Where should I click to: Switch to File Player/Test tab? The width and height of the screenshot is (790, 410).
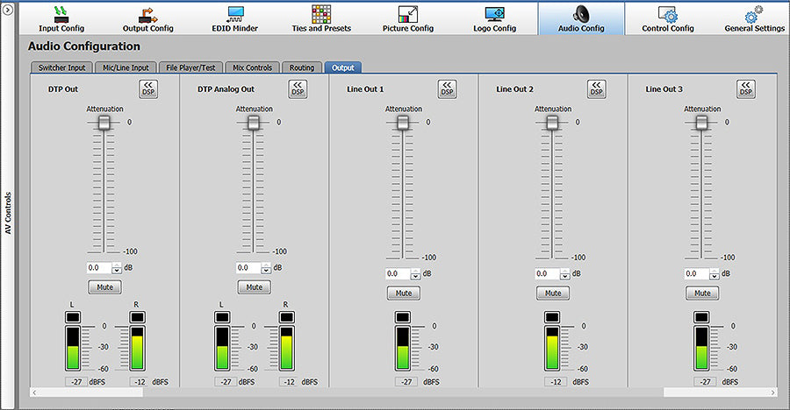click(190, 67)
